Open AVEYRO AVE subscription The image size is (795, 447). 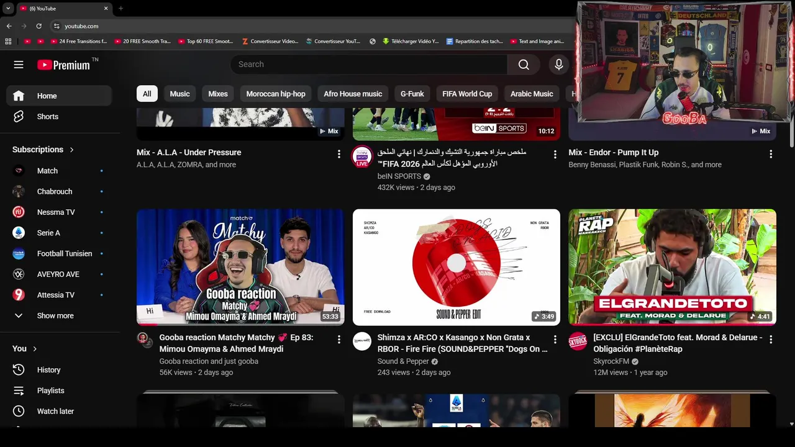pyautogui.click(x=59, y=274)
